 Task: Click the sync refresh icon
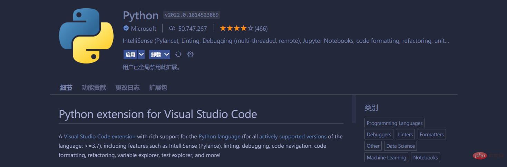tap(178, 54)
